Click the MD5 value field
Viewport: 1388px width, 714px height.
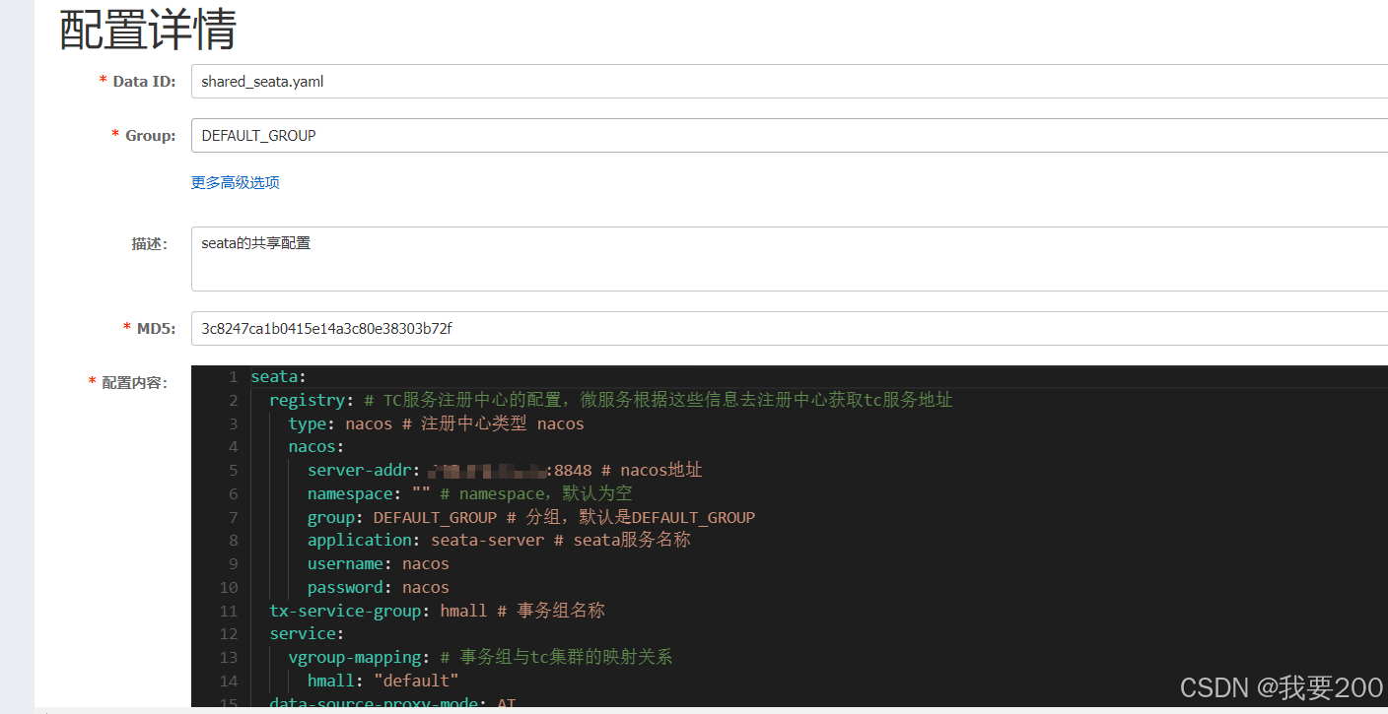coord(789,328)
